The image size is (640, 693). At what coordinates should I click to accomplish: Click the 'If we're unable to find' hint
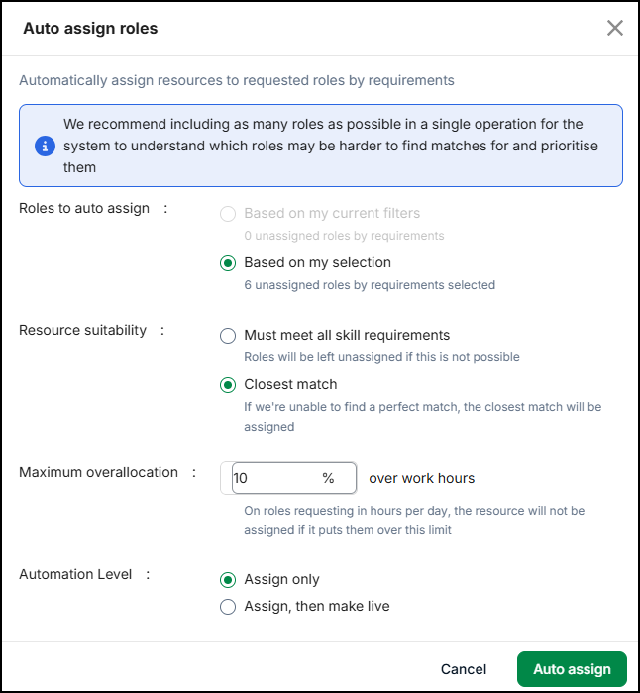(422, 417)
